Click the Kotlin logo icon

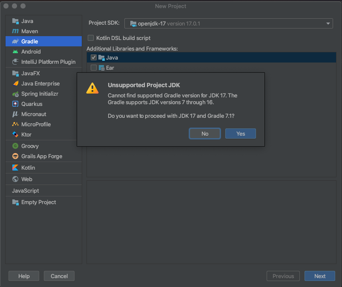coord(15,168)
